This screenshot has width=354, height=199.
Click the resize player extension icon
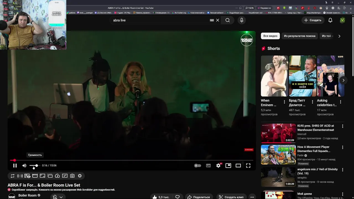click(x=42, y=176)
